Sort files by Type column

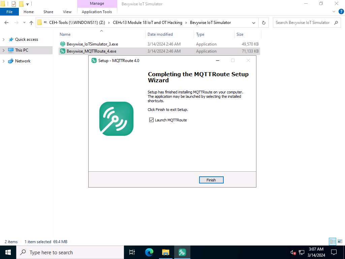[x=200, y=34]
